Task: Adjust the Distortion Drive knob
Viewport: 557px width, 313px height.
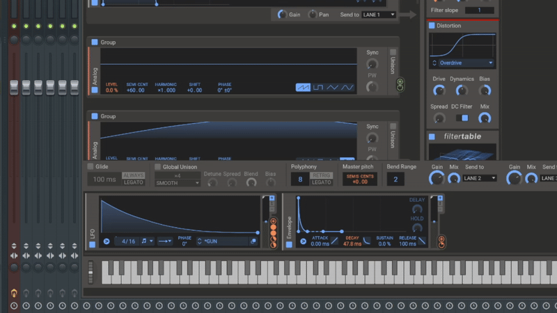Action: (x=439, y=90)
